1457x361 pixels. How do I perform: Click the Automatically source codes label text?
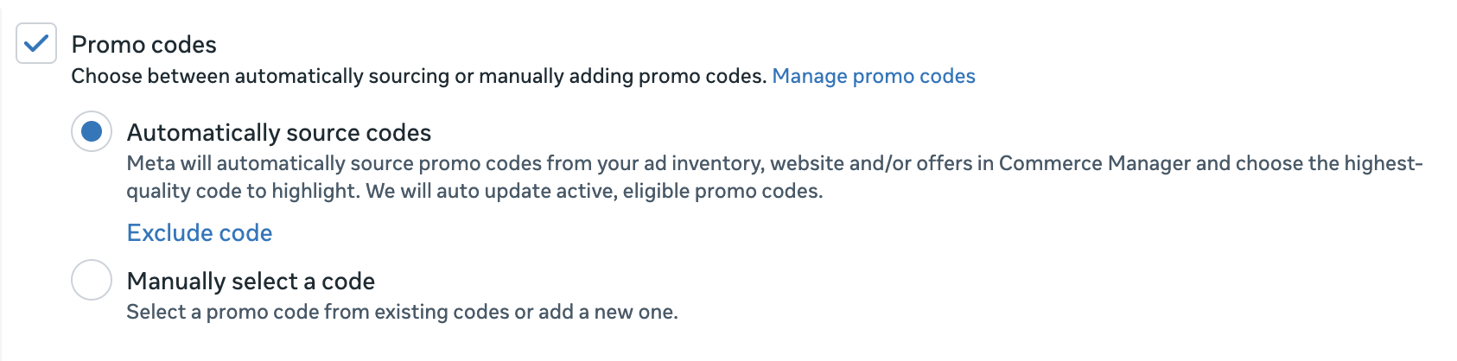[x=278, y=132]
